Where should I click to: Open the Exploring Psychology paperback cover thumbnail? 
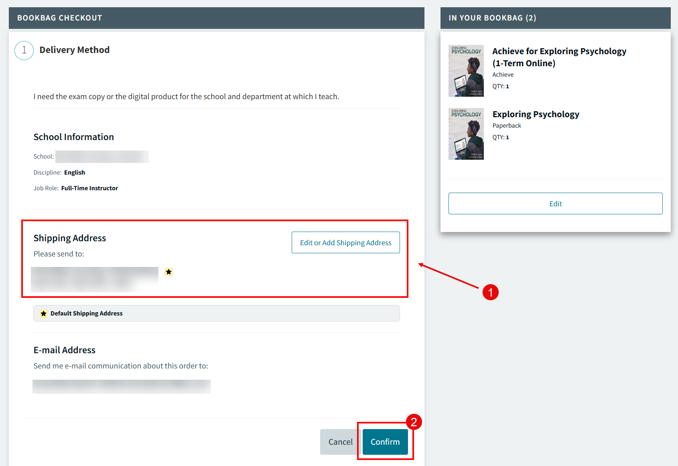click(466, 134)
